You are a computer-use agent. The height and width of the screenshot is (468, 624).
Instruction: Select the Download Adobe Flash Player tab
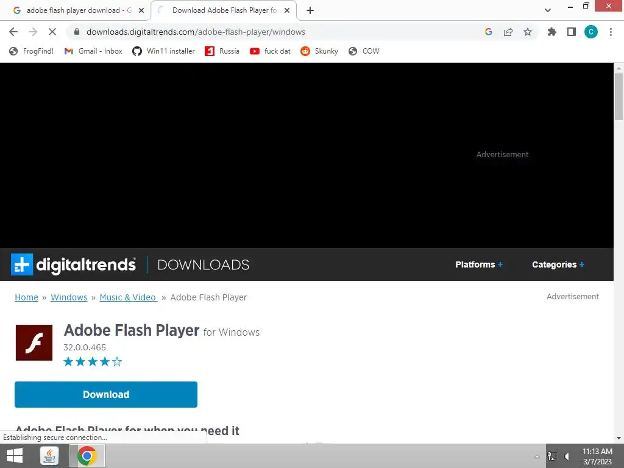(x=224, y=10)
